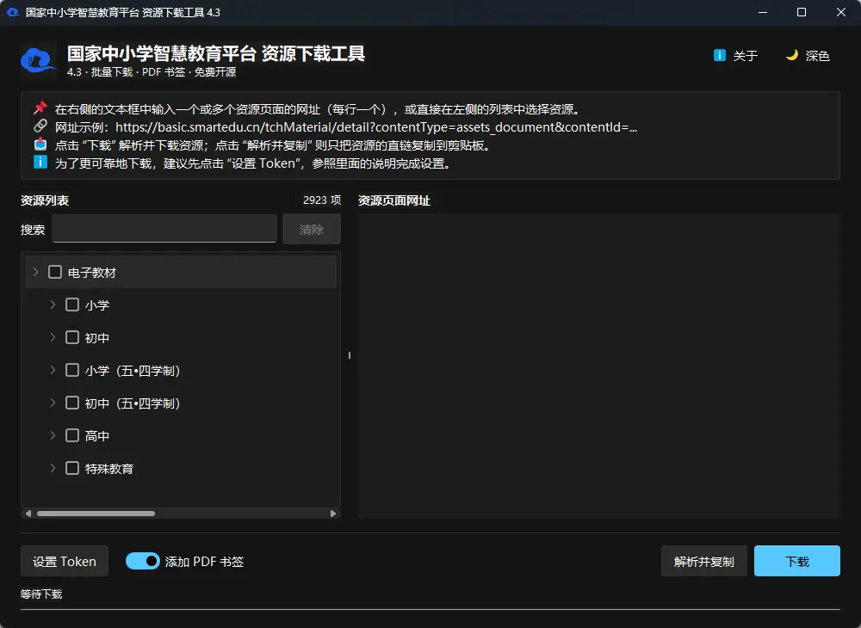Expand the 小学 node chevron
Screen dimensions: 861x628
coord(53,305)
